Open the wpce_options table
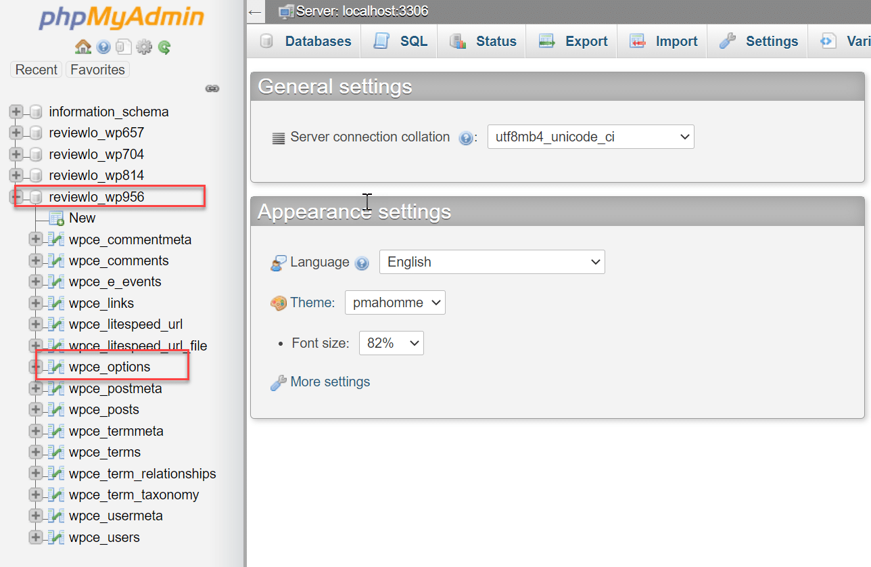This screenshot has width=871, height=567. pyautogui.click(x=110, y=367)
